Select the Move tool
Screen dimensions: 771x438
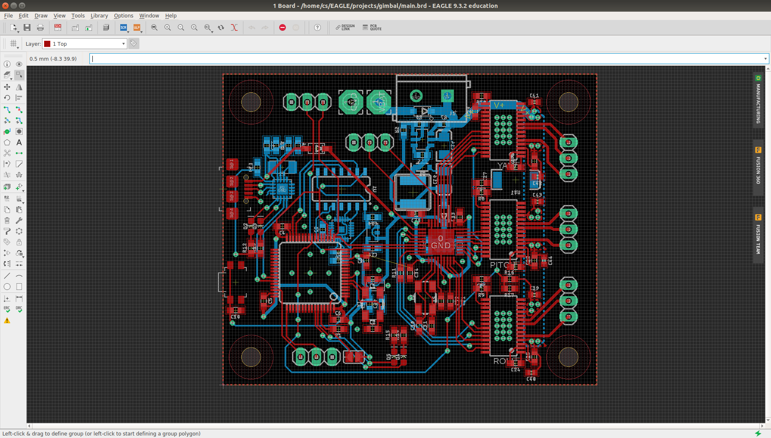click(x=7, y=87)
